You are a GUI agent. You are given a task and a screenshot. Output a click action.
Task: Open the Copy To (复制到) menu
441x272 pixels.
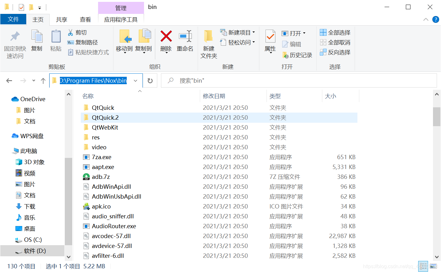(x=143, y=41)
